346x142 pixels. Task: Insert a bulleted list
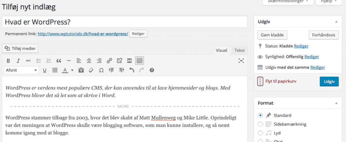(x=39, y=61)
